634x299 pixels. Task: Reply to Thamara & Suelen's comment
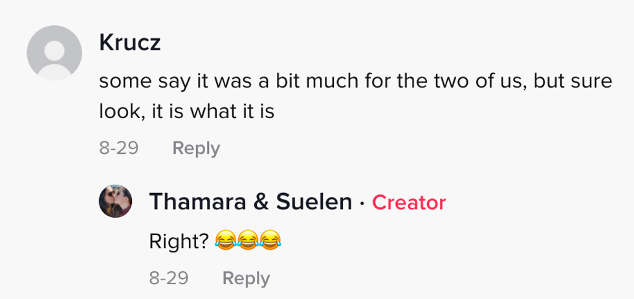[x=246, y=278]
